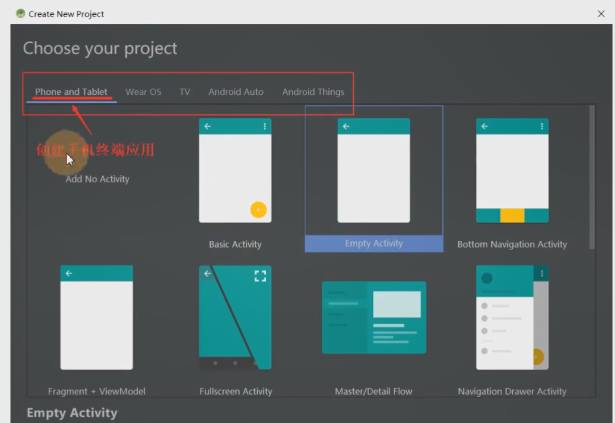This screenshot has width=615, height=423.
Task: Open the Android Auto tab
Action: [236, 91]
